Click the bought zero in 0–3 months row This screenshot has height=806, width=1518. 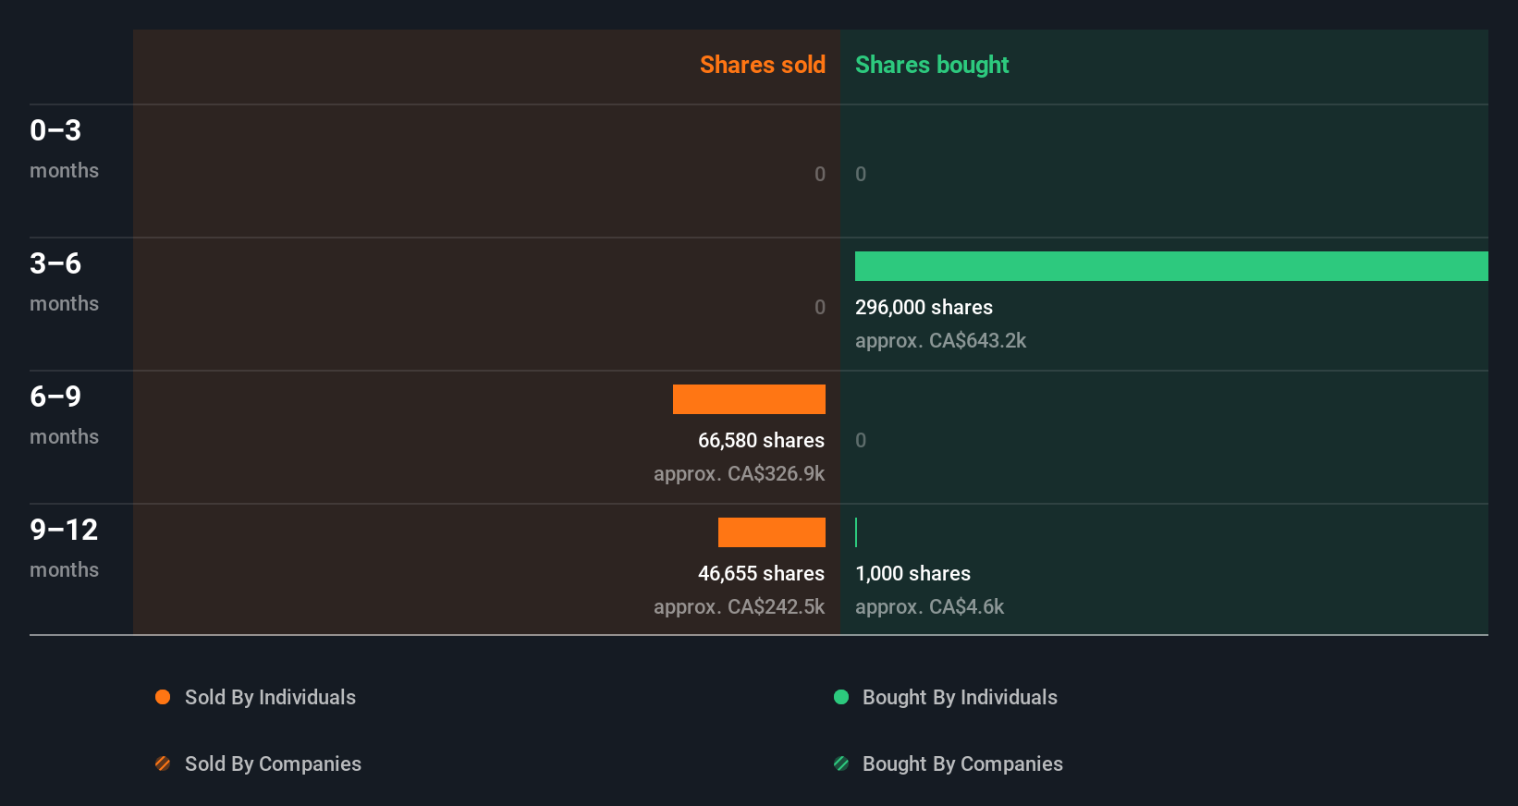(861, 174)
